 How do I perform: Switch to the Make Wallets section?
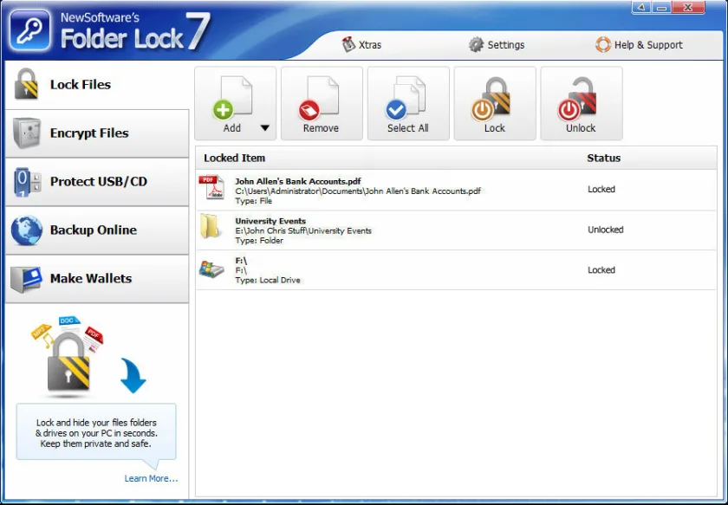pyautogui.click(x=97, y=279)
